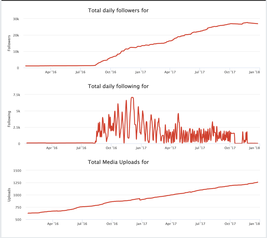Pick "Apr '17" on the followers chart axis
The image size is (267, 238).
click(x=170, y=72)
